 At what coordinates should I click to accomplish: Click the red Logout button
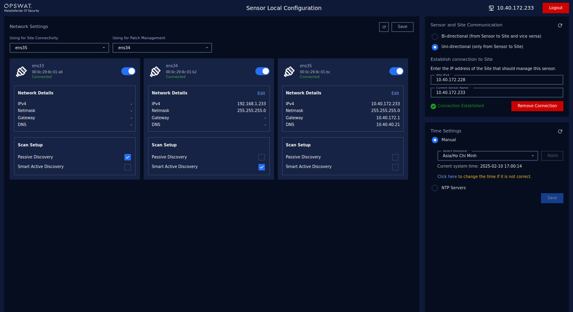pos(555,8)
